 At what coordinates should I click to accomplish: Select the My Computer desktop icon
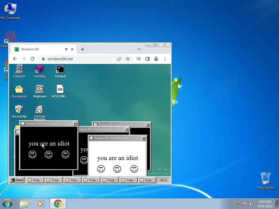coord(11,11)
